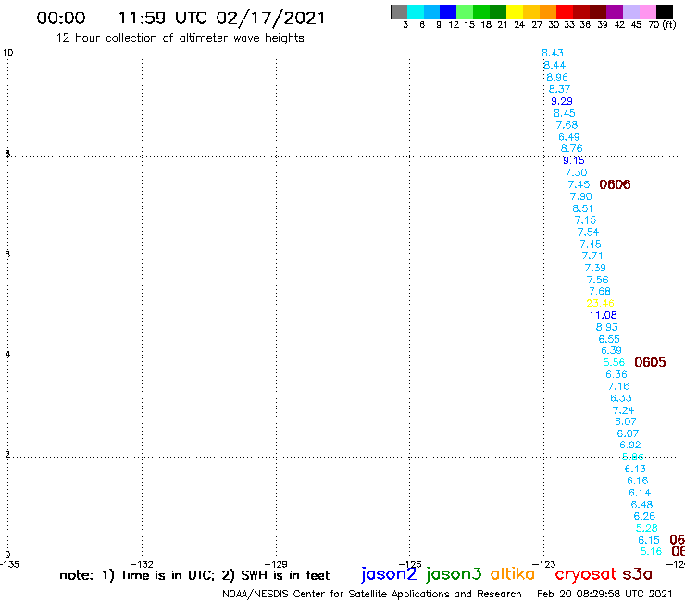685x602 pixels.
Task: Pick the light green swatch in the scale
Action: [465, 11]
